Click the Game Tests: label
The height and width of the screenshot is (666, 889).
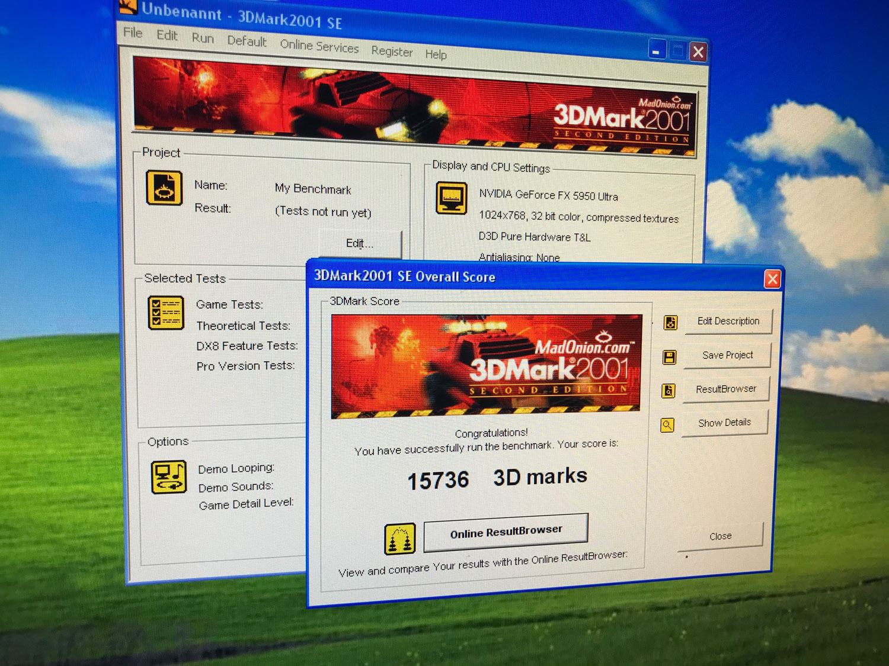pos(229,304)
